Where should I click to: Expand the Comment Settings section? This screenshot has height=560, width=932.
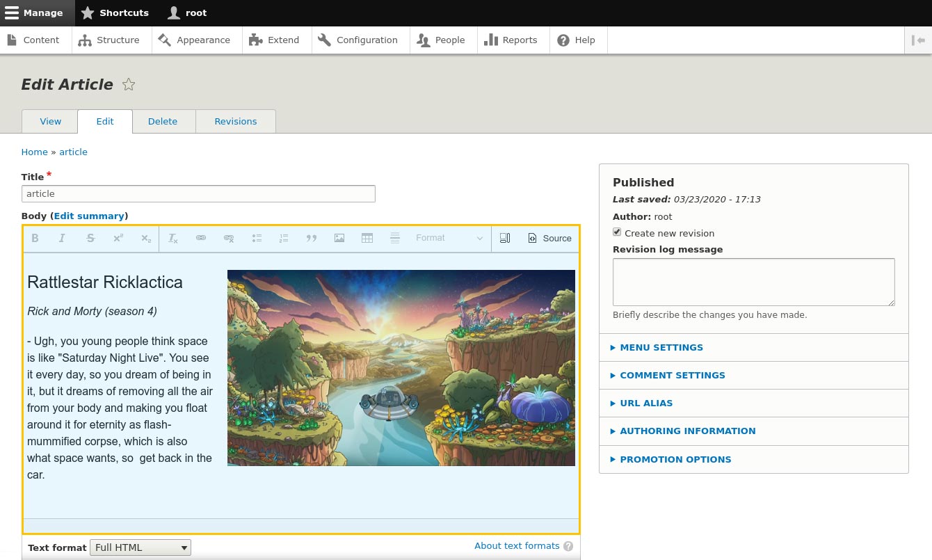point(754,375)
